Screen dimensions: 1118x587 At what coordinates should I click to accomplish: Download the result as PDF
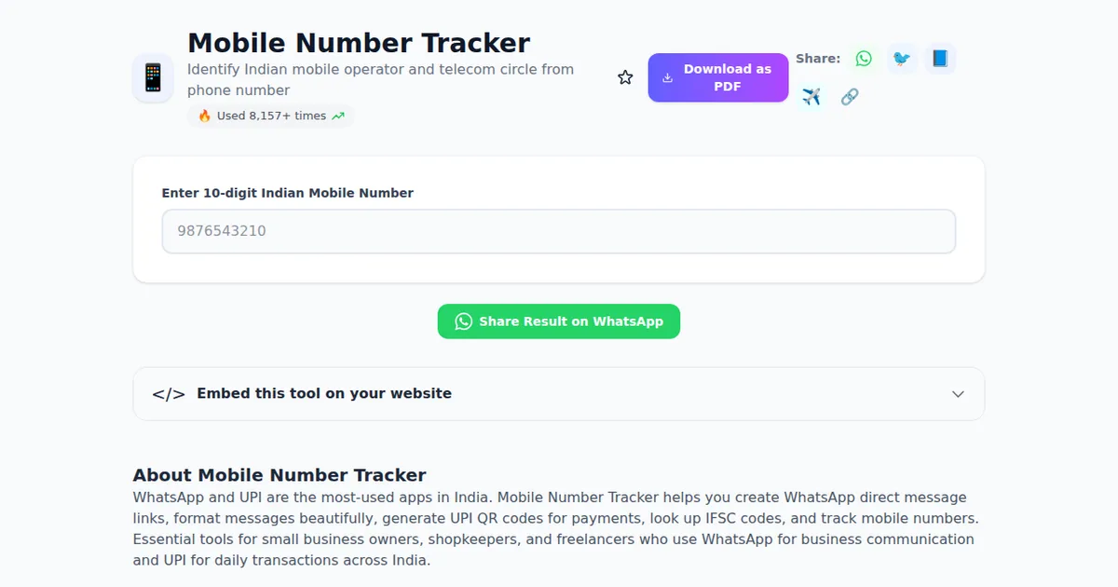(717, 77)
